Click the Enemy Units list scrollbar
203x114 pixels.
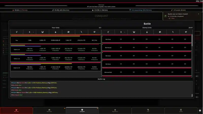(192, 40)
